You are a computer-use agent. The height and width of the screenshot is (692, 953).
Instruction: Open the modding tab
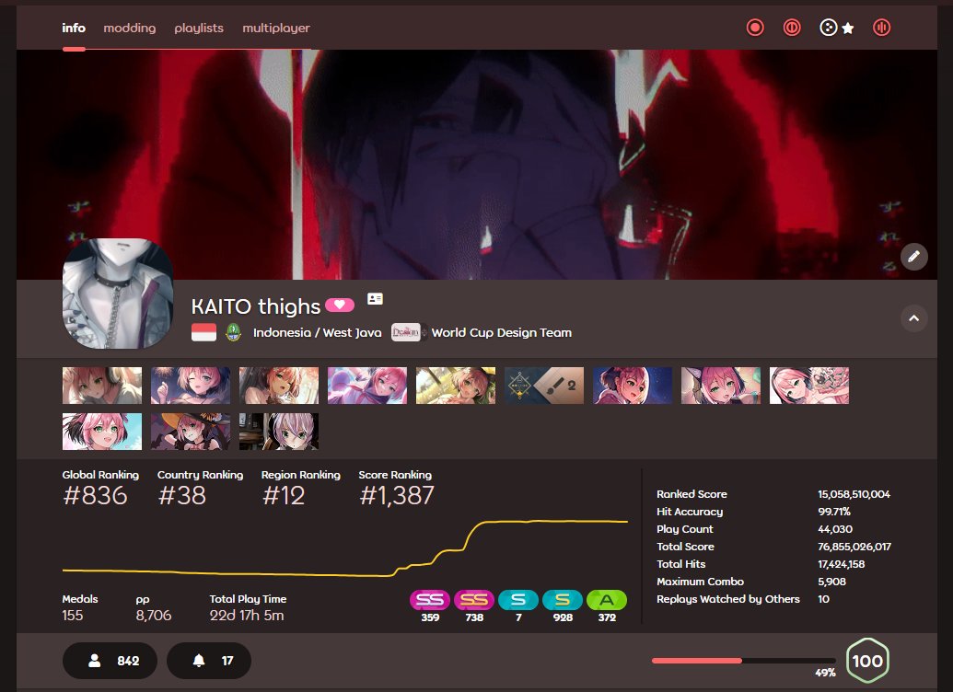tap(130, 28)
